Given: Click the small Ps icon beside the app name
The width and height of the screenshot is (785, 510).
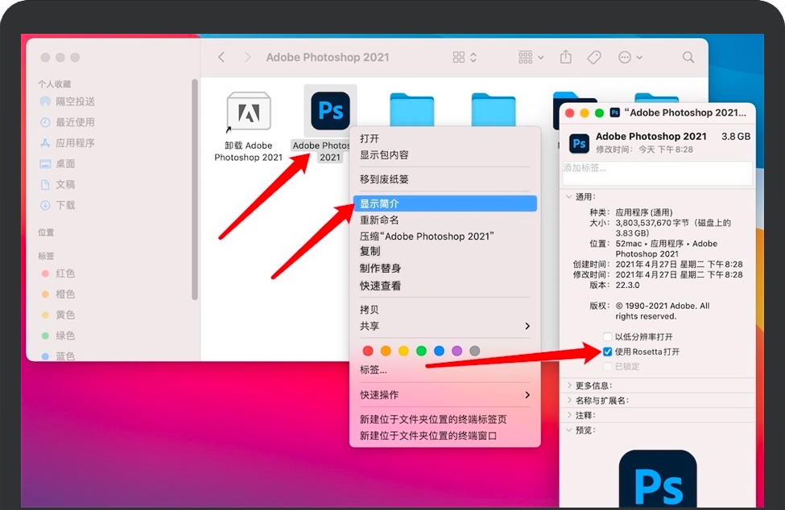Looking at the screenshot, I should [x=579, y=143].
